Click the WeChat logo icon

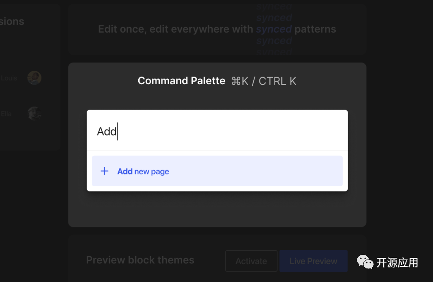(x=365, y=263)
